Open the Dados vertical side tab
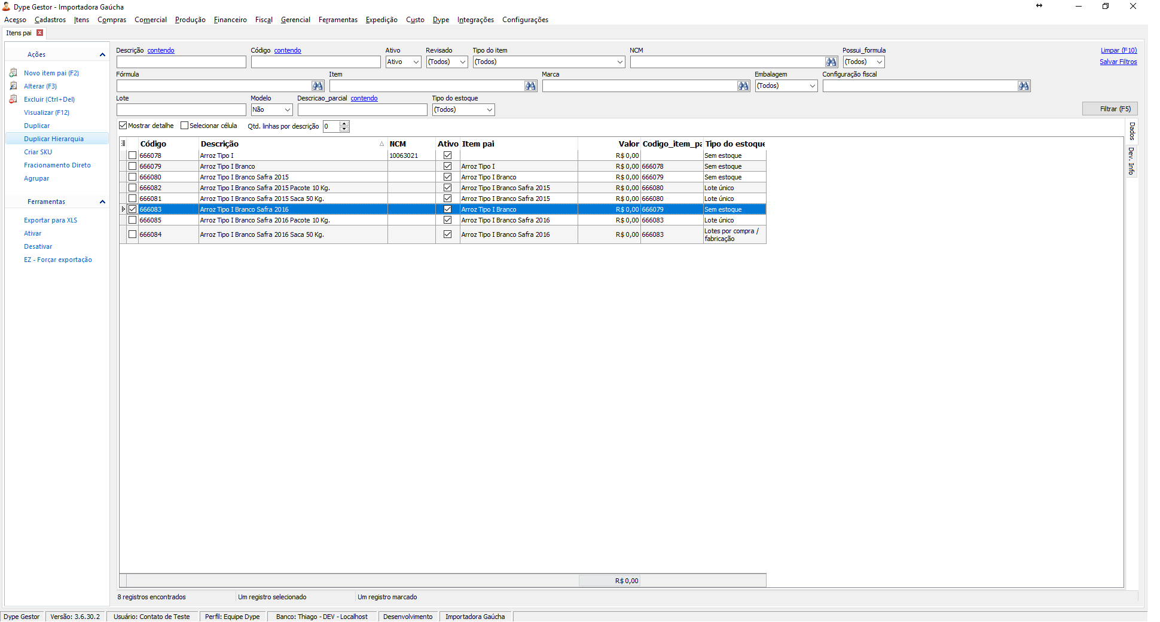Screen dimensions: 1160x622 tap(1132, 132)
